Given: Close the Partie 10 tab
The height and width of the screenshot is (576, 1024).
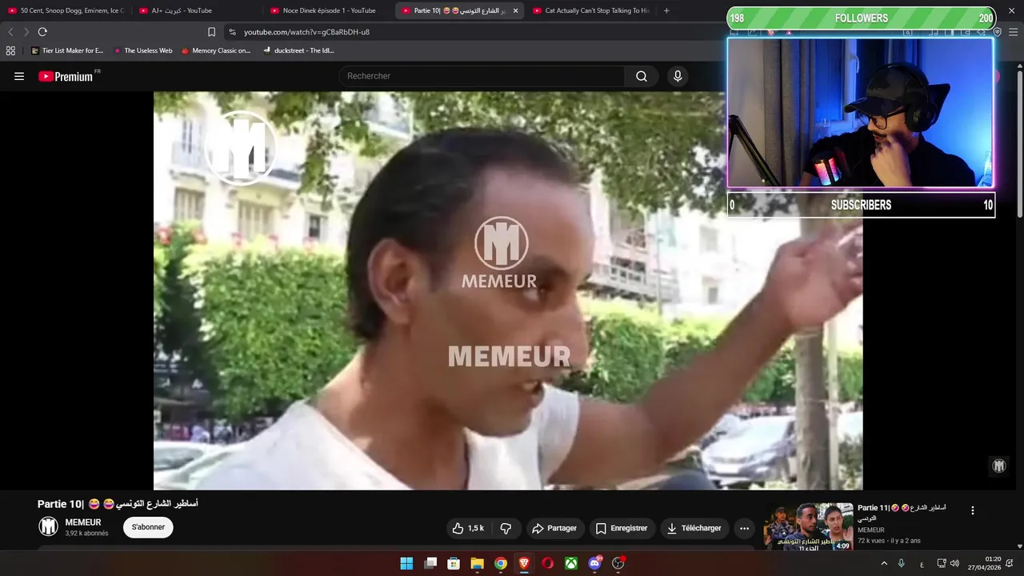Looking at the screenshot, I should (x=515, y=11).
